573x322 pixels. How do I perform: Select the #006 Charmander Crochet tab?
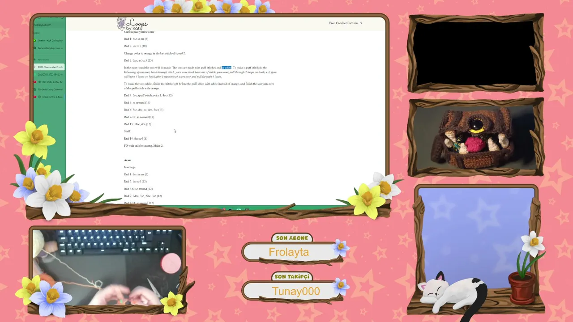[48, 67]
